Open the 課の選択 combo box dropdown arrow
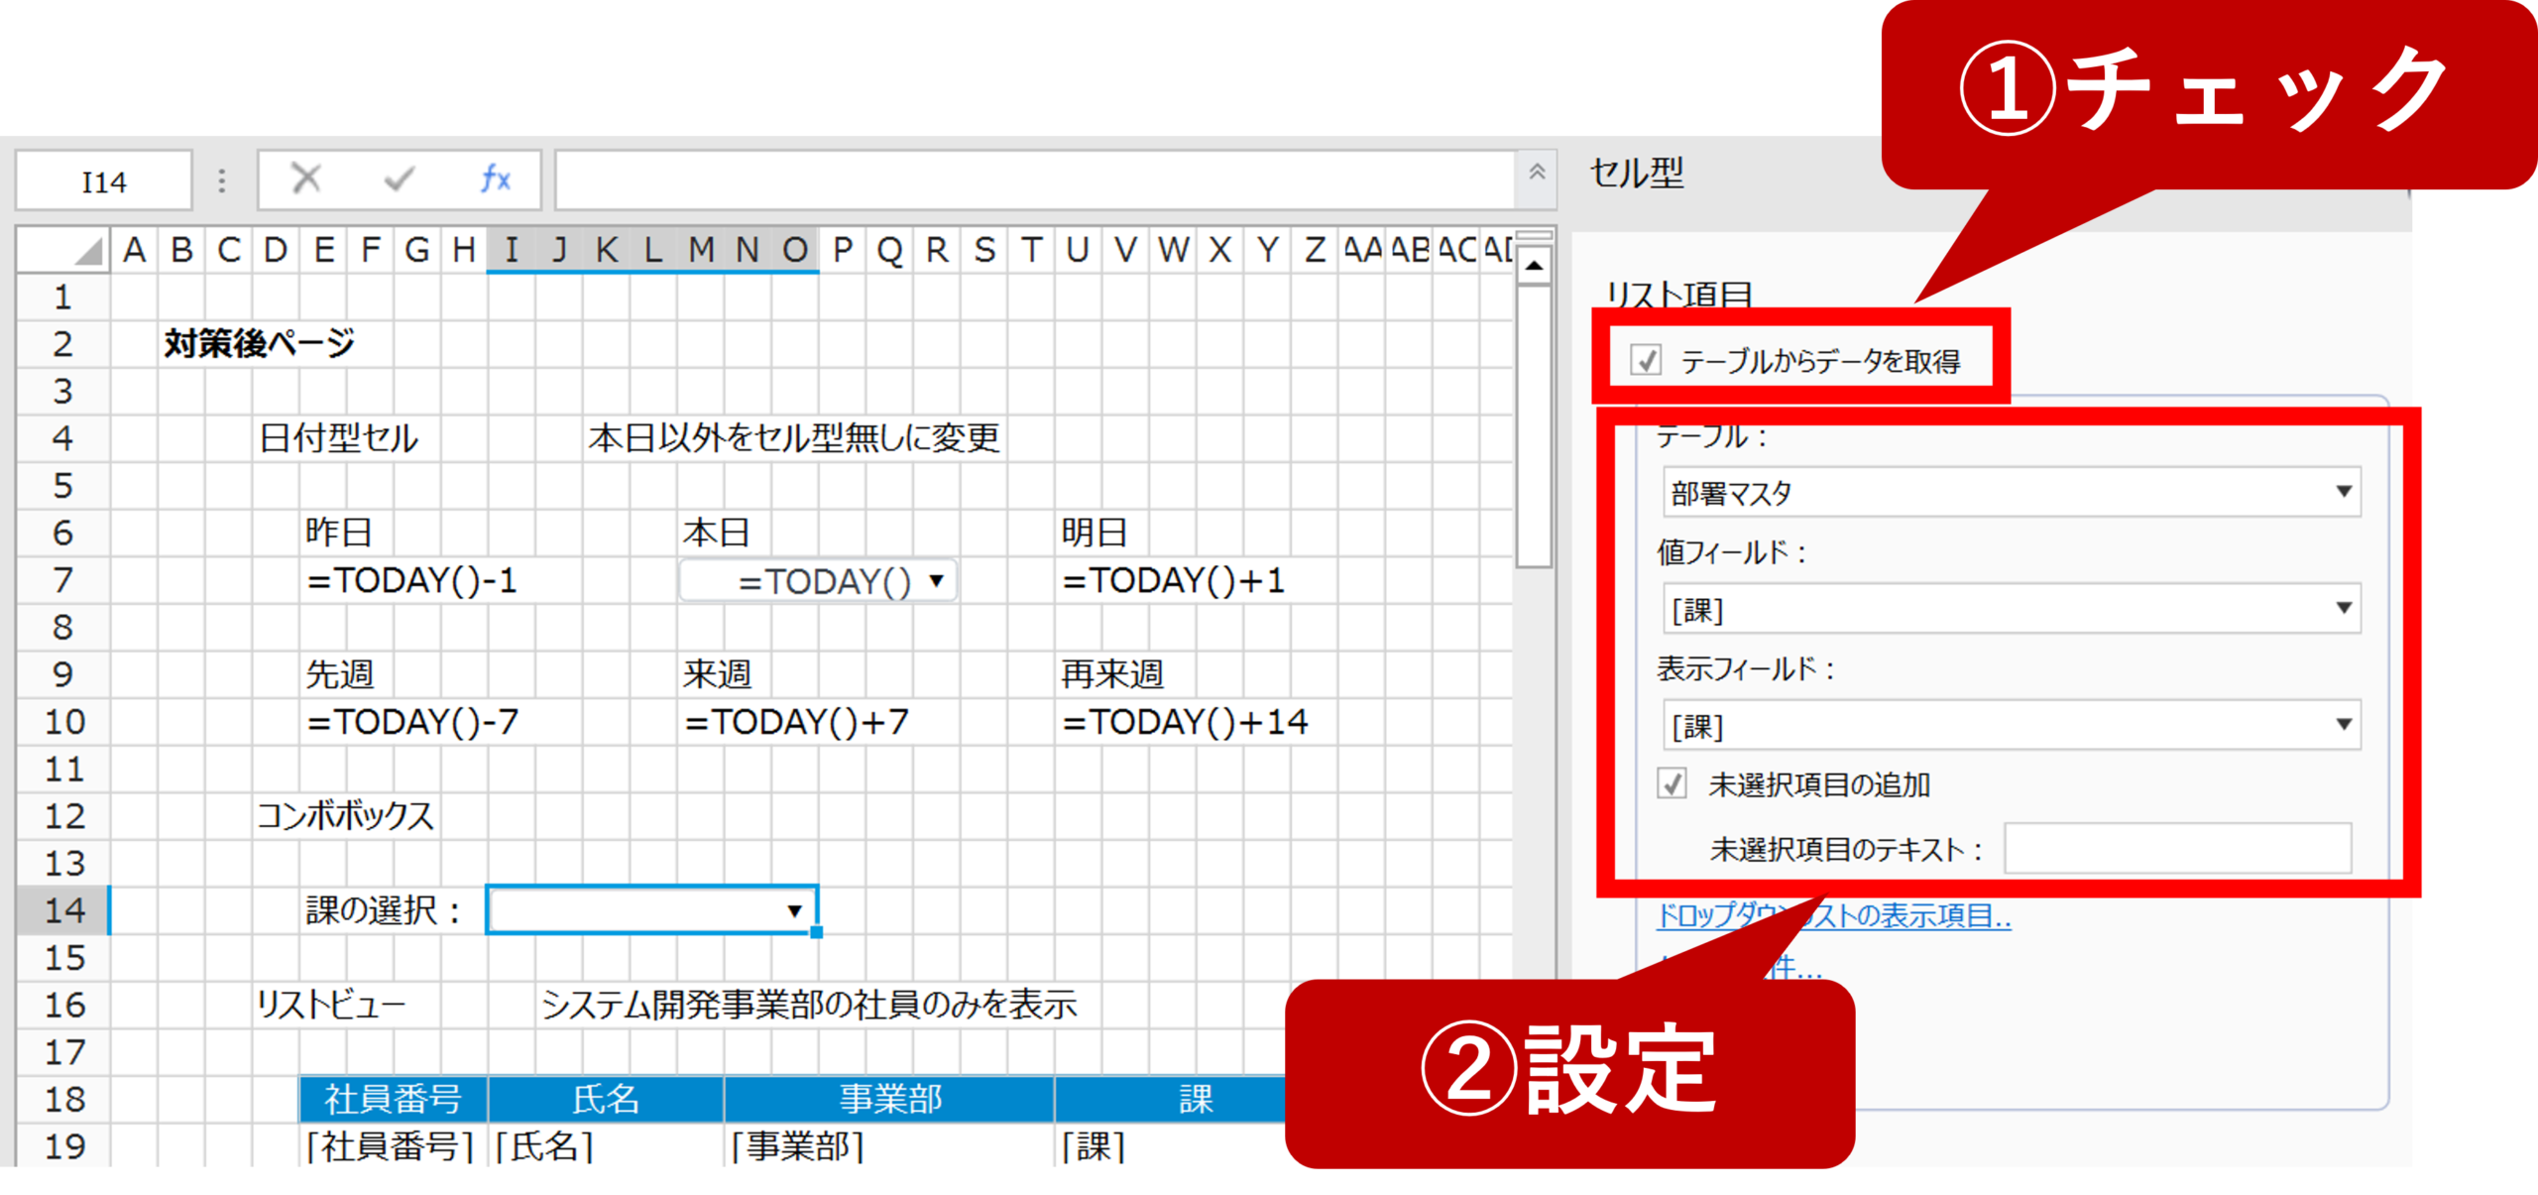The width and height of the screenshot is (2538, 1195). (794, 910)
